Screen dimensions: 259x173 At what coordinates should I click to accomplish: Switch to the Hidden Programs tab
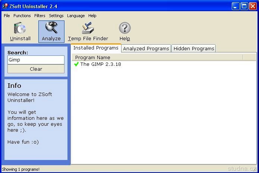(x=194, y=49)
